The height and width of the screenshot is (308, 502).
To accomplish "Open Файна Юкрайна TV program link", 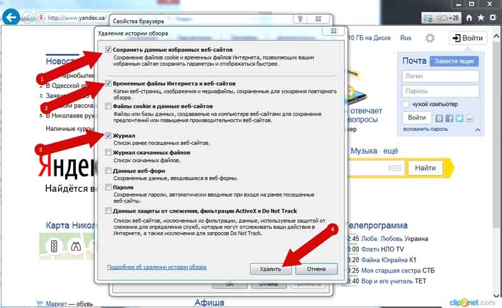I will [384, 260].
